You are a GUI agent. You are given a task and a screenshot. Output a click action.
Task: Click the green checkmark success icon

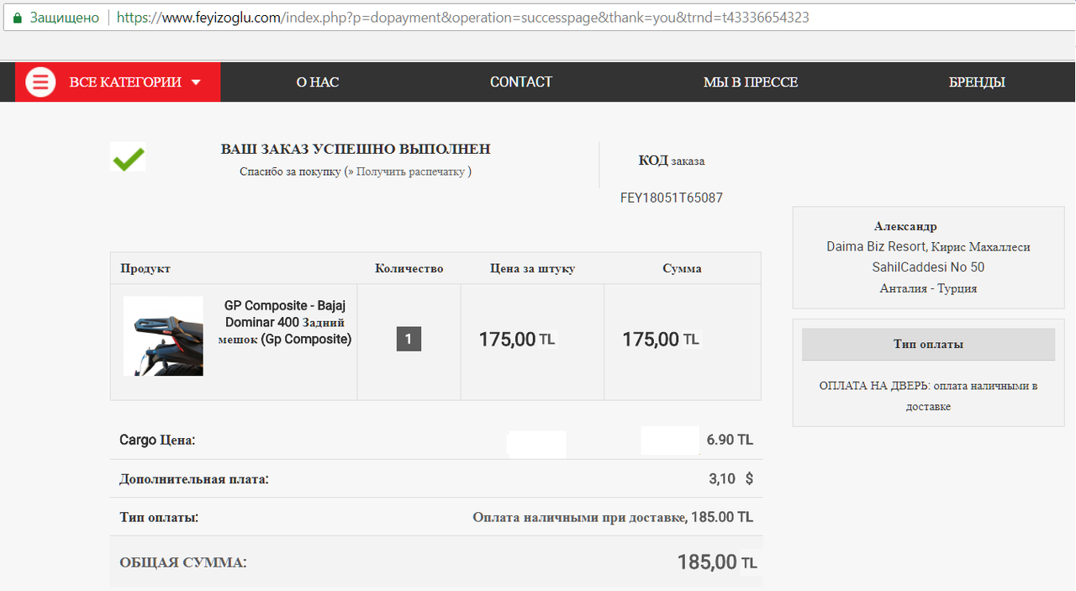click(x=128, y=157)
